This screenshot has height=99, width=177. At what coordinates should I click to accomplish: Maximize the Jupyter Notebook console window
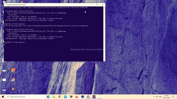tap(97, 5)
